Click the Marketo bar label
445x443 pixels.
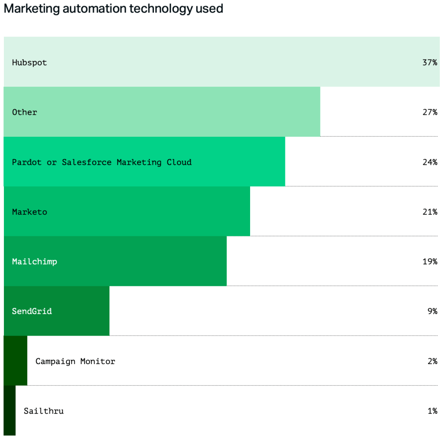(x=29, y=212)
